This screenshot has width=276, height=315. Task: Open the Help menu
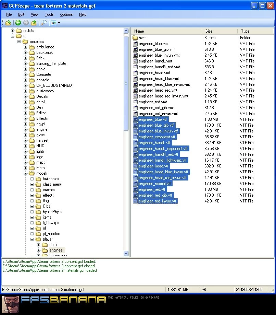83,14
